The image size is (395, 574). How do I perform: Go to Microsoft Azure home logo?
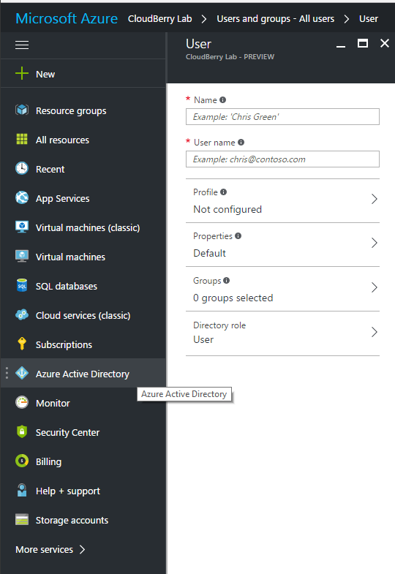[x=67, y=18]
